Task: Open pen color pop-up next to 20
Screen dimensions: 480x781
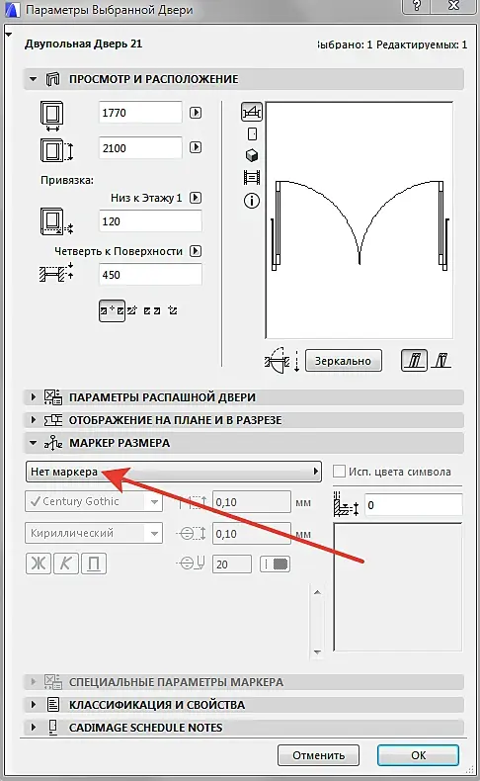Action: click(x=275, y=564)
